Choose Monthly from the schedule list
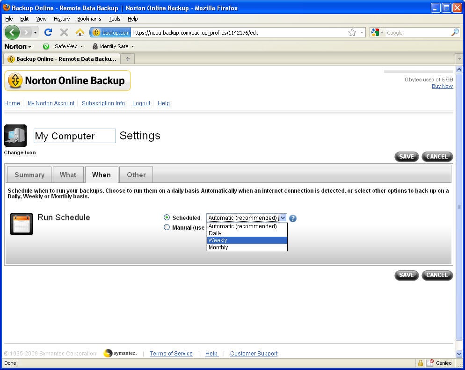This screenshot has height=370, width=465. click(247, 247)
